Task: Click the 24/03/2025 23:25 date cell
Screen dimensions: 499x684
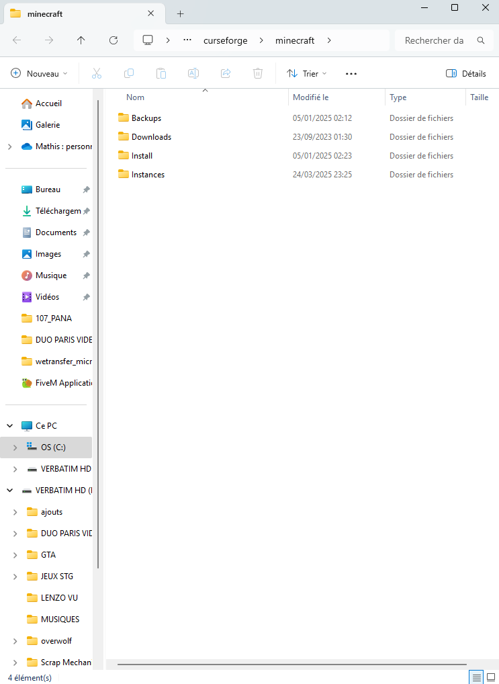Action: pos(322,175)
